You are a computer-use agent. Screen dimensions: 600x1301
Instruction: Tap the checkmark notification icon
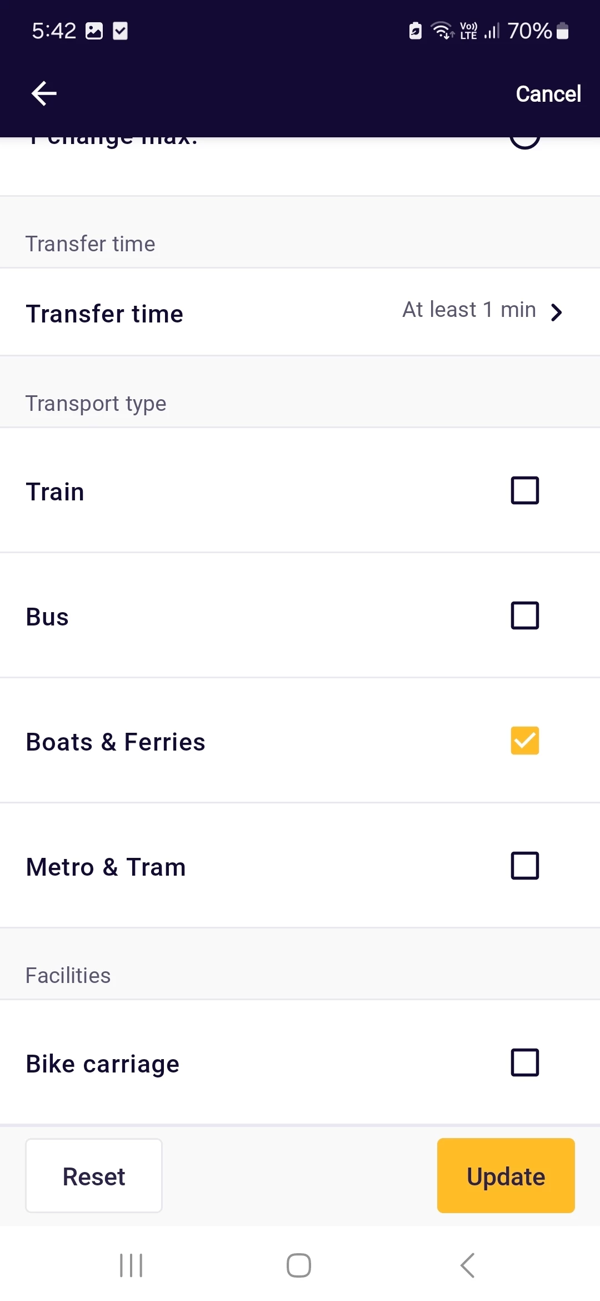pos(120,31)
